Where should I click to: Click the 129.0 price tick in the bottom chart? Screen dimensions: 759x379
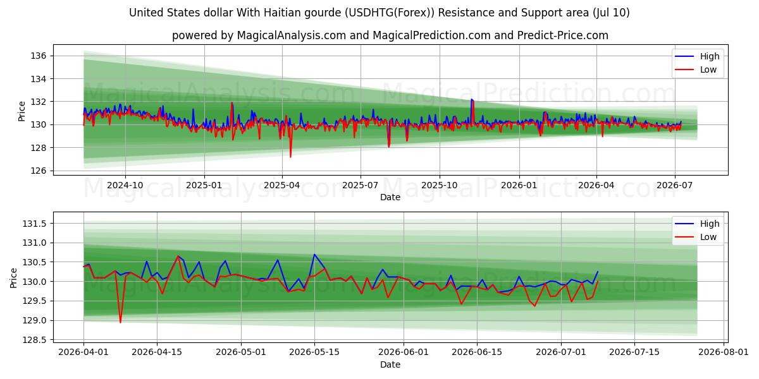(35, 320)
